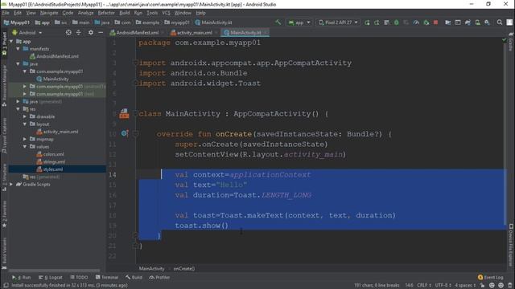Open the Pixel 2 API 27 device dropdown
The width and height of the screenshot is (515, 289).
[x=338, y=22]
